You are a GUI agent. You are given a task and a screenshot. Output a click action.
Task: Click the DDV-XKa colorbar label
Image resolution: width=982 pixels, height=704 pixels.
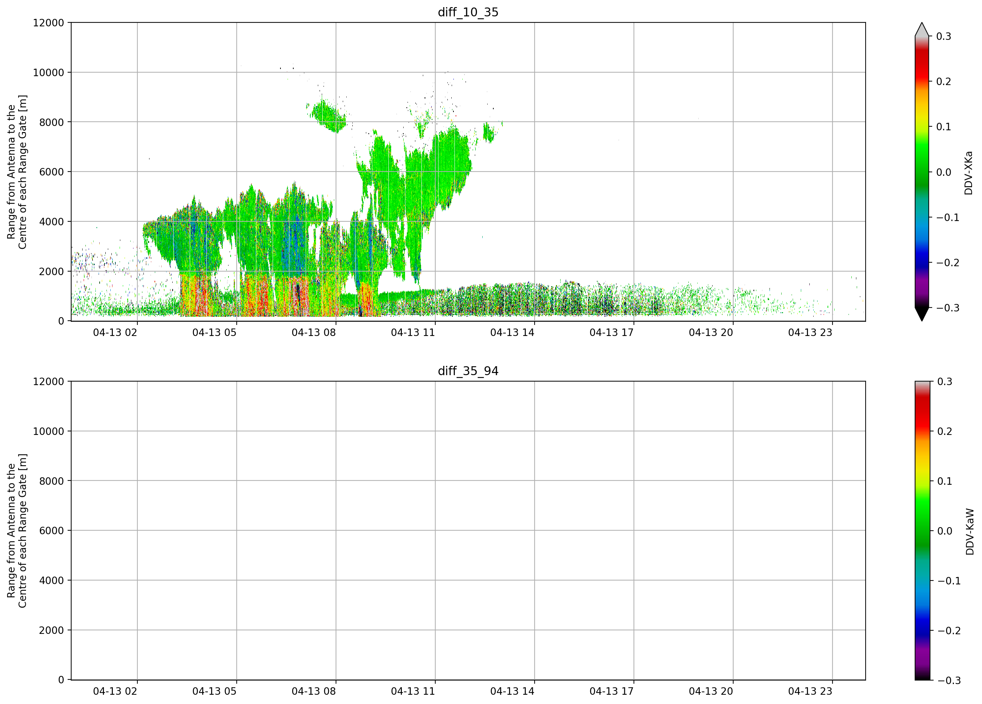[x=968, y=173]
